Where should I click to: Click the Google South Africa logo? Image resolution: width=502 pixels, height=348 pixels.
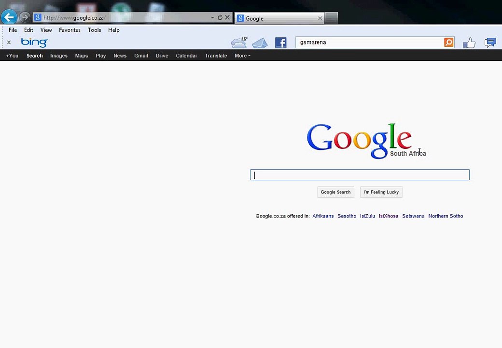366,141
